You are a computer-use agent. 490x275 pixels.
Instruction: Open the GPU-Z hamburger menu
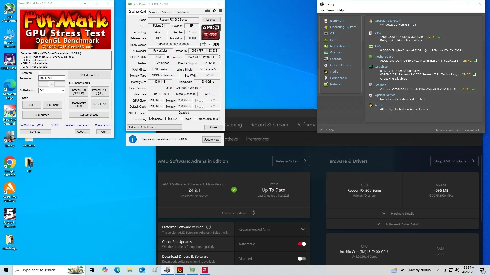[220, 11]
